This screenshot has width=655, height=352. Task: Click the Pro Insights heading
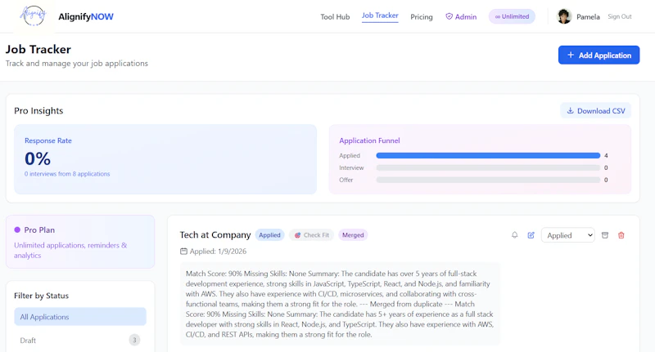click(x=38, y=111)
